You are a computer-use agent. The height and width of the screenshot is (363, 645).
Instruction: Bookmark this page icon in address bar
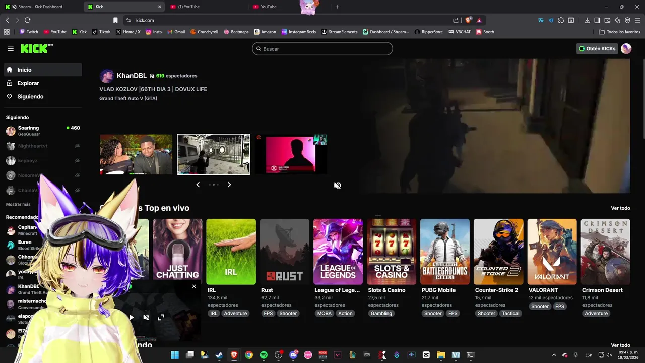pyautogui.click(x=115, y=20)
